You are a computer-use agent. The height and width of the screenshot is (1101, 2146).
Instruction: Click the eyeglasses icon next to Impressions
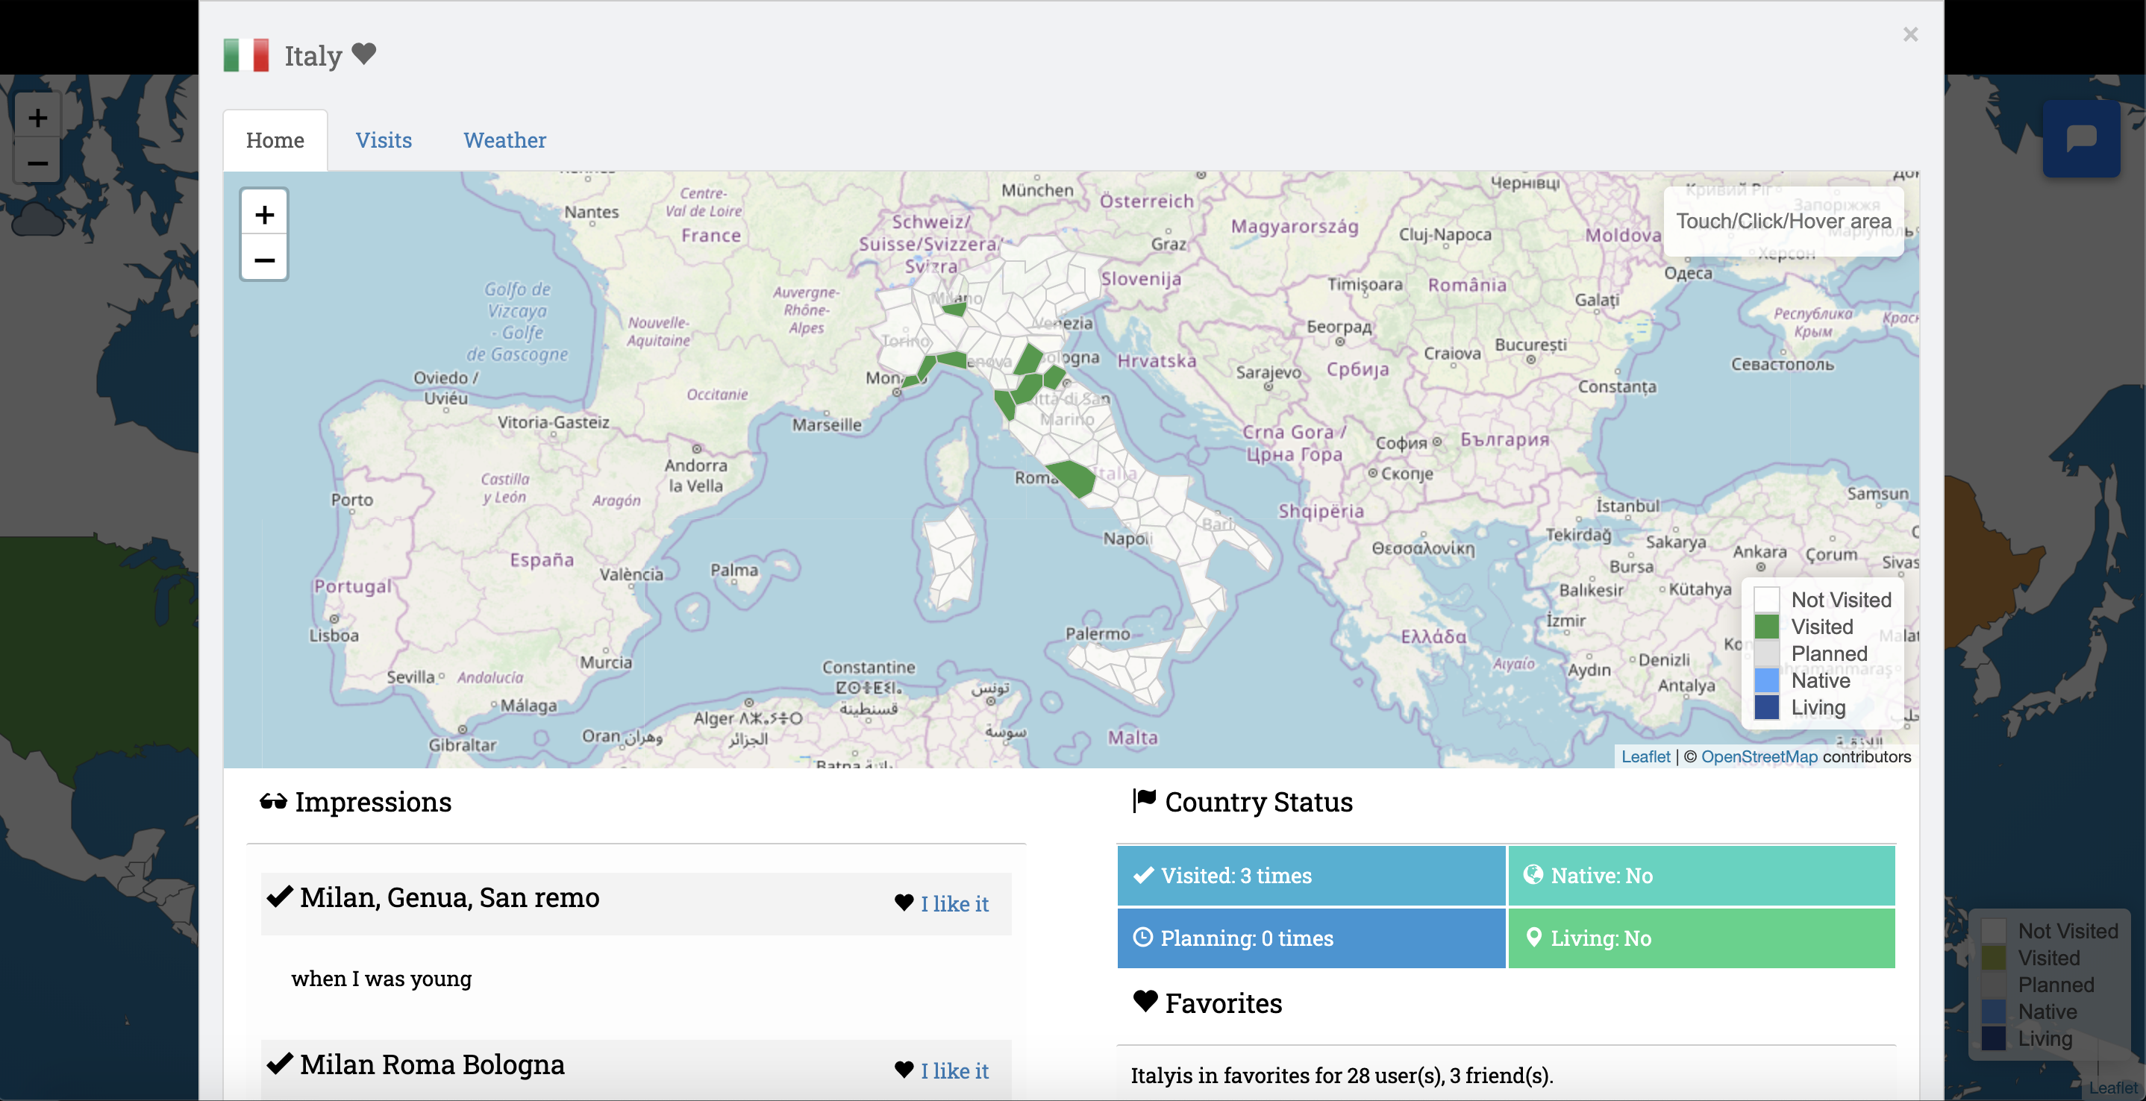pyautogui.click(x=273, y=801)
